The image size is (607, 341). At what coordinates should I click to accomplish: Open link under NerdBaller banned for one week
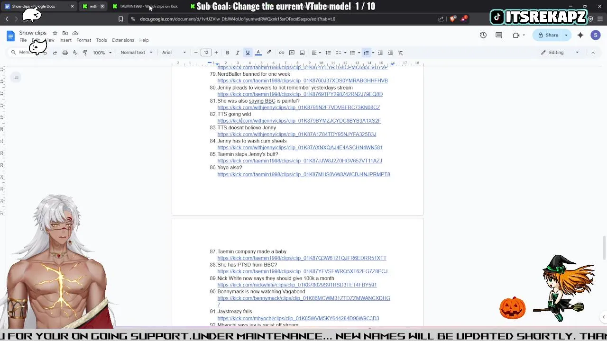[x=303, y=81]
